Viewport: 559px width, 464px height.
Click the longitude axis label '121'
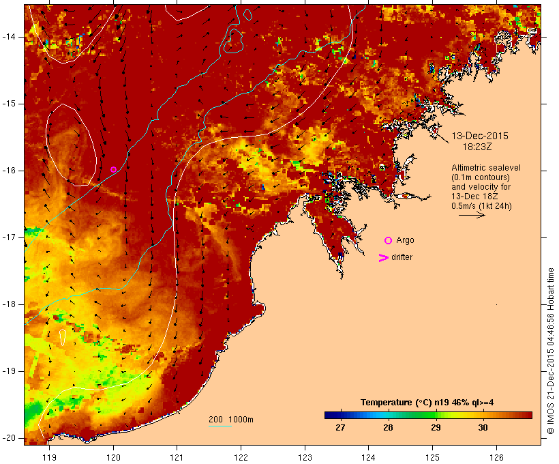coord(177,458)
